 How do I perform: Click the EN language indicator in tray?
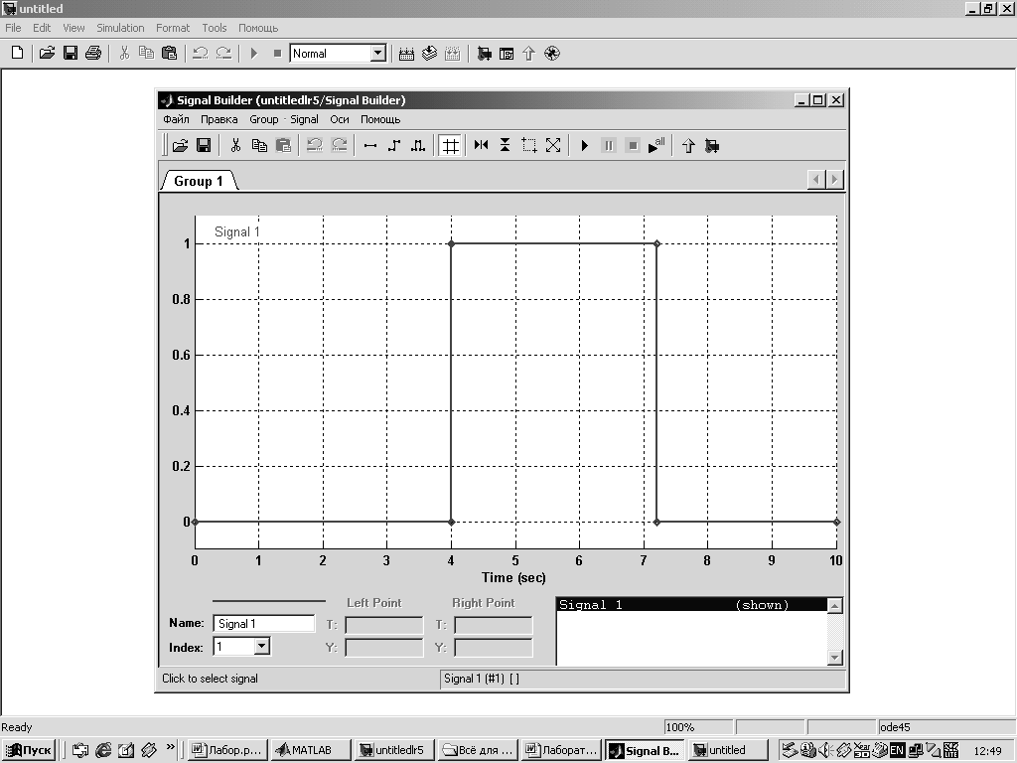(x=897, y=751)
